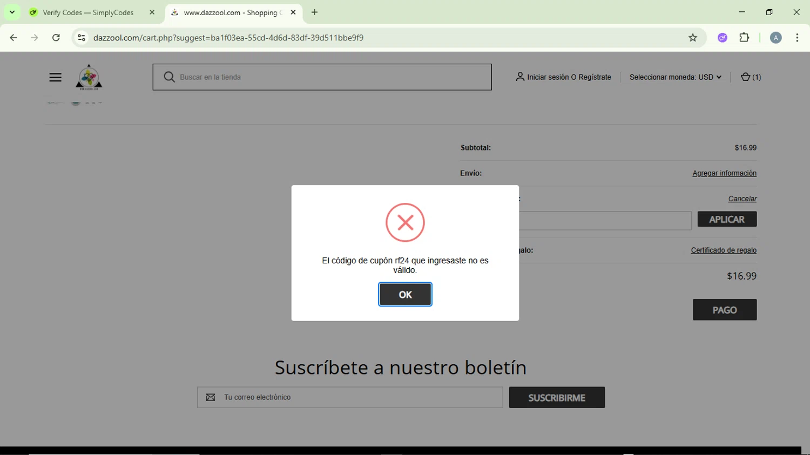The image size is (810, 455).
Task: Open the Chrome profile avatar
Action: pos(775,38)
